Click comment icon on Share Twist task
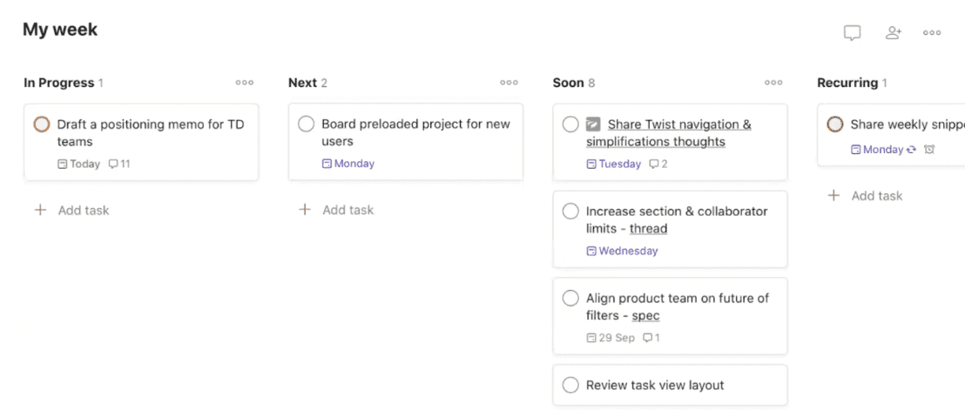This screenshot has width=965, height=411. click(654, 164)
